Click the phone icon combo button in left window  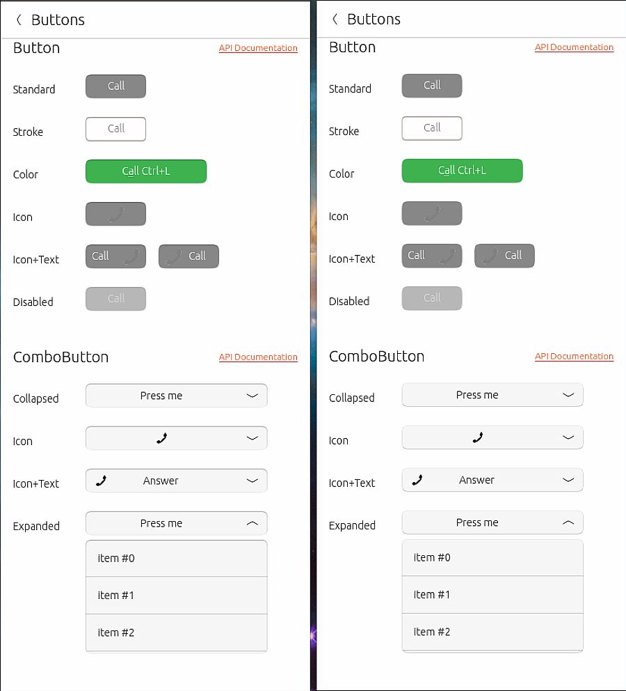(x=161, y=438)
